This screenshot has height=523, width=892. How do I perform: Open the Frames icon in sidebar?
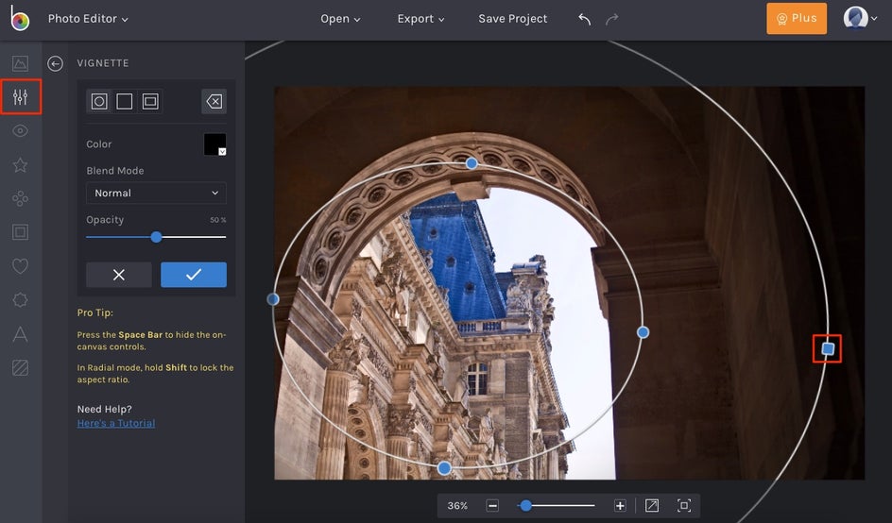coord(20,232)
